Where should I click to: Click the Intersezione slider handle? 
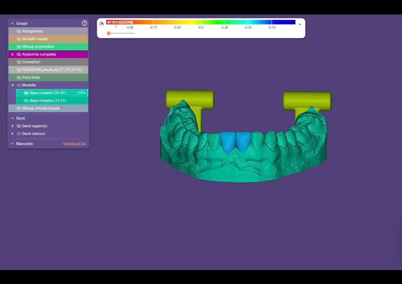coord(108,33)
